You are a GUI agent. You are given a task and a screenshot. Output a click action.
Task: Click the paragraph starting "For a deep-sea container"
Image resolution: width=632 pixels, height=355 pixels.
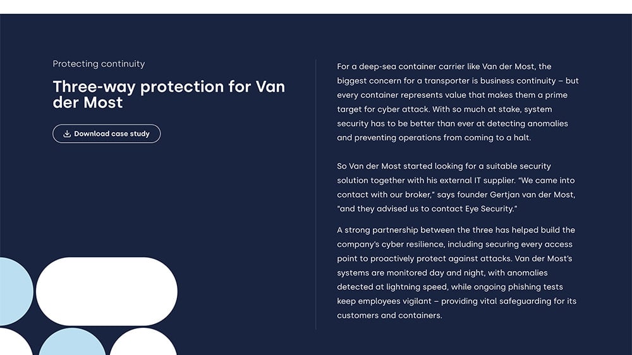click(x=458, y=102)
